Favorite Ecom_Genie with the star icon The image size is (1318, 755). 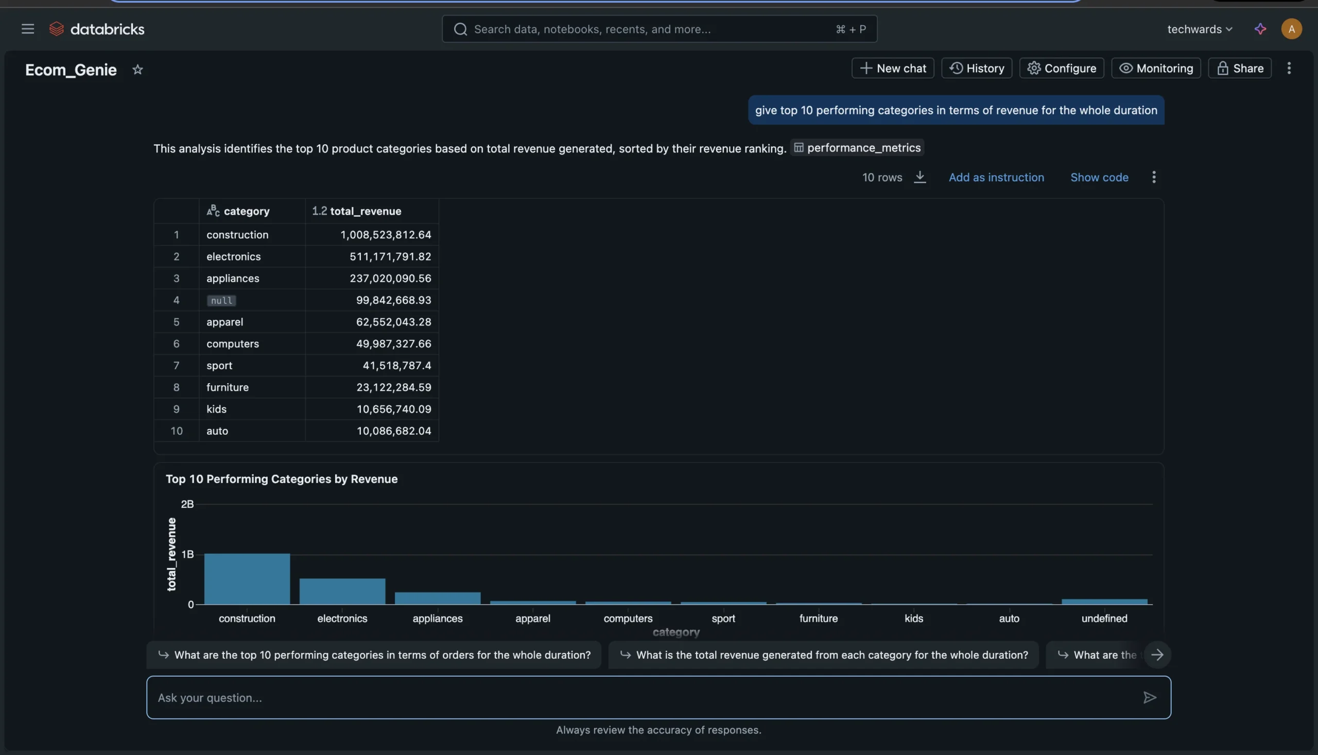click(137, 70)
